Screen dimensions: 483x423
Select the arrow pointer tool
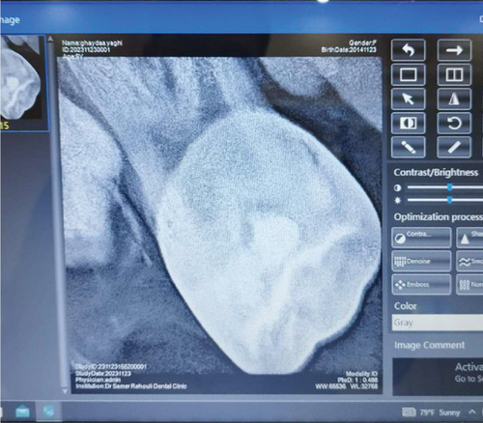[x=408, y=99]
